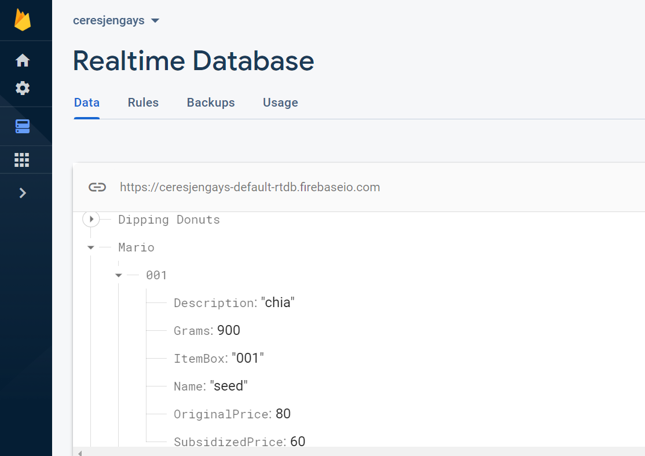The image size is (645, 456).
Task: Expand the Dipping Donuts node
Action: [x=91, y=219]
